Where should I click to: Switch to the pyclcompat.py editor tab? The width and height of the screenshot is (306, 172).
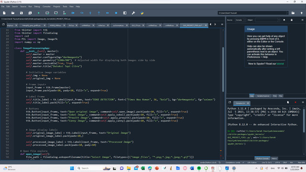(x=118, y=25)
